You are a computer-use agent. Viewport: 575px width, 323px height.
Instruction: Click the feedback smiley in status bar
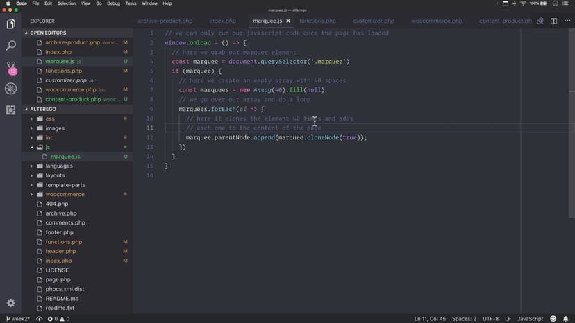[x=555, y=319]
